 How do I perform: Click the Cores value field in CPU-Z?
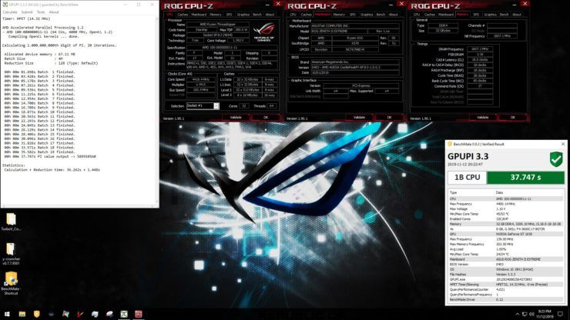(244, 106)
